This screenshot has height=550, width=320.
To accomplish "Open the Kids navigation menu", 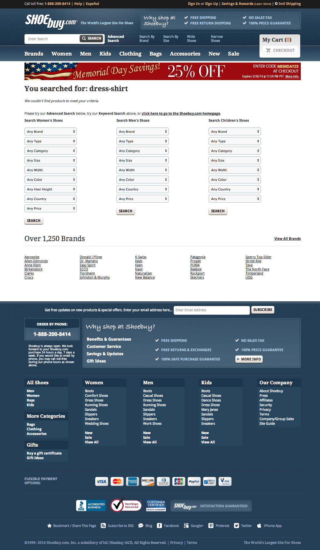I will [x=105, y=54].
